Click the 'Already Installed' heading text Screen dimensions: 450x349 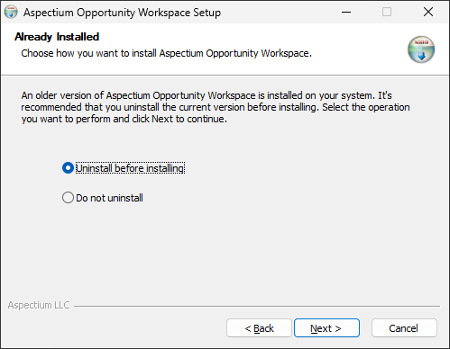(57, 37)
